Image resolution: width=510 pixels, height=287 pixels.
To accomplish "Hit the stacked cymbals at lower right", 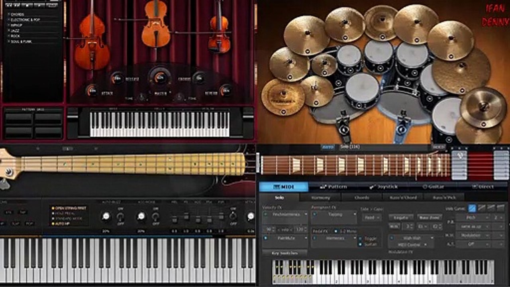I will click(x=483, y=107).
